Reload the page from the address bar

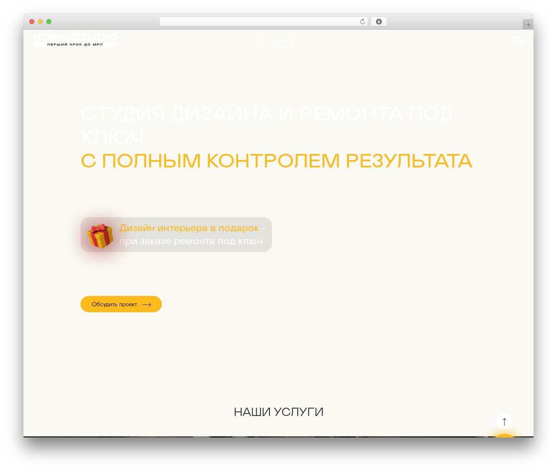[362, 22]
